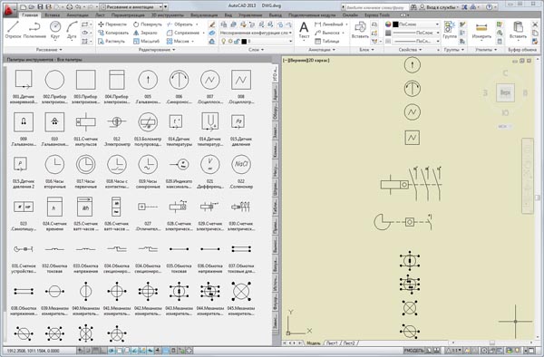Click coordinates readout in status bar

tap(34, 351)
